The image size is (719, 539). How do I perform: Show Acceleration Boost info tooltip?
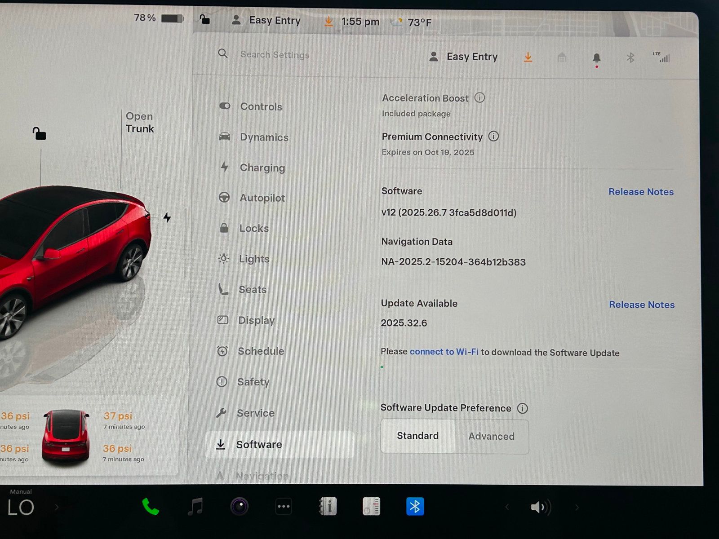click(479, 97)
